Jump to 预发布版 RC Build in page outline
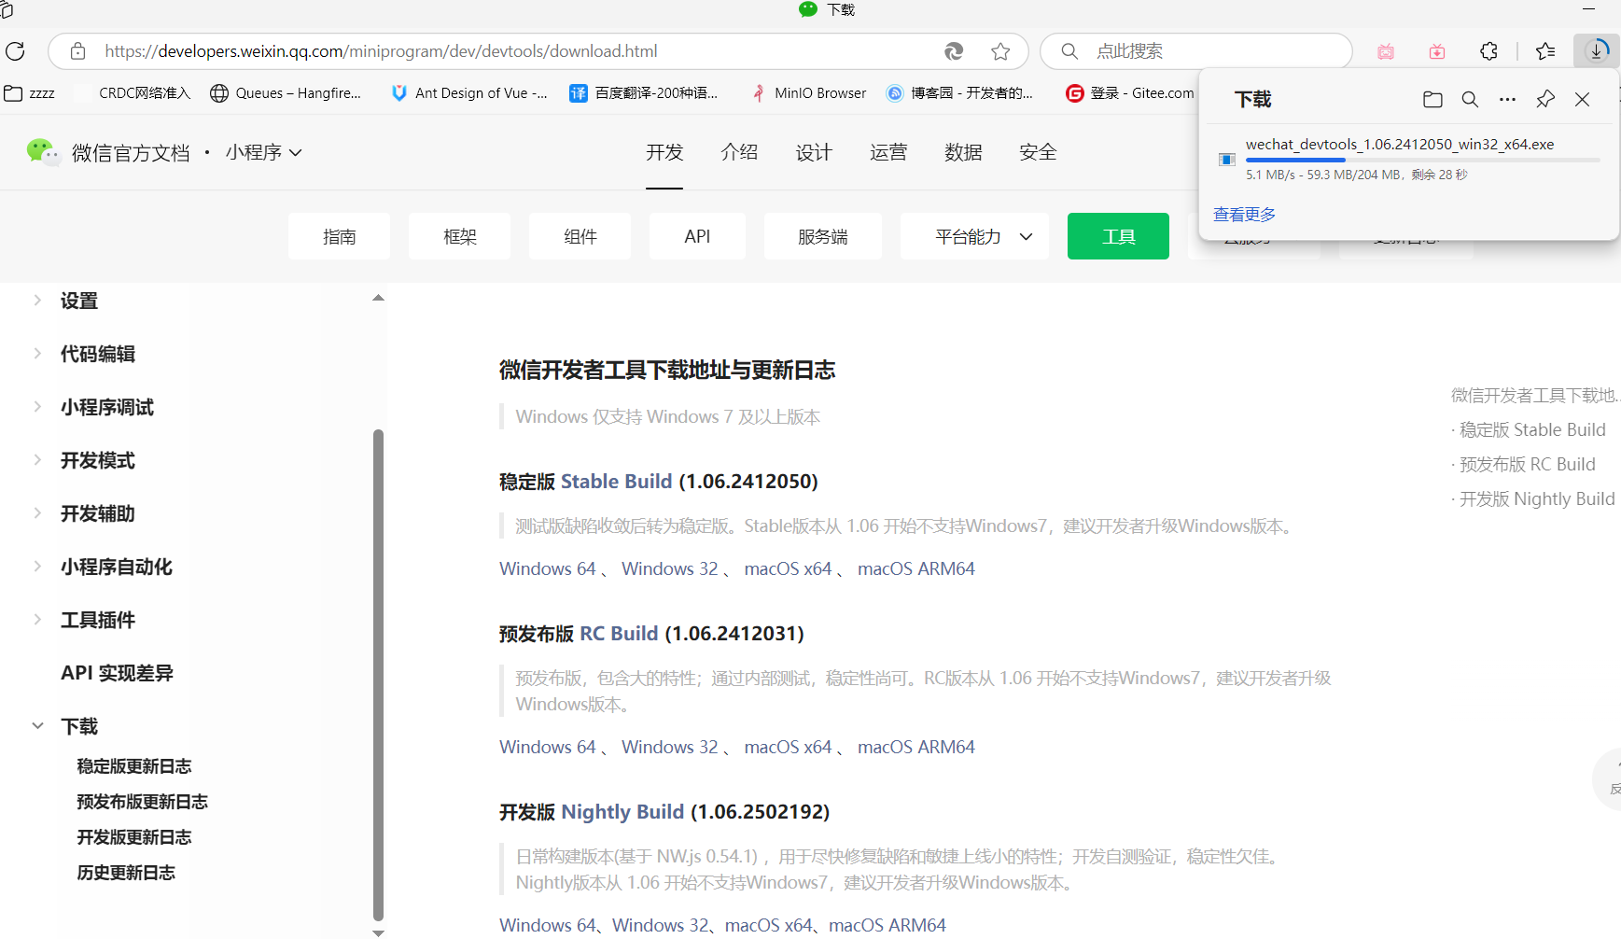This screenshot has width=1621, height=939. tap(1527, 464)
